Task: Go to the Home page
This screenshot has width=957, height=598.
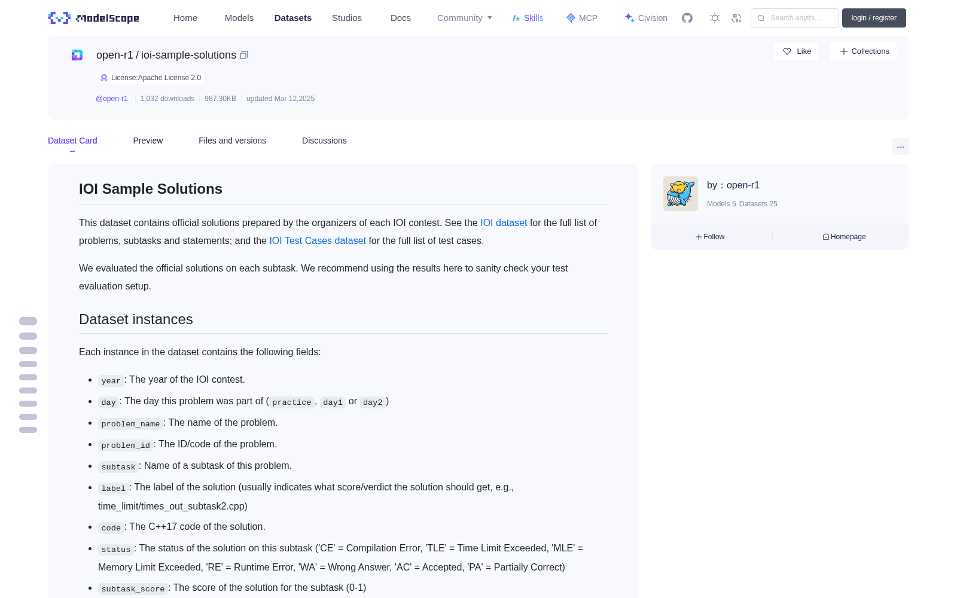Action: (x=185, y=18)
